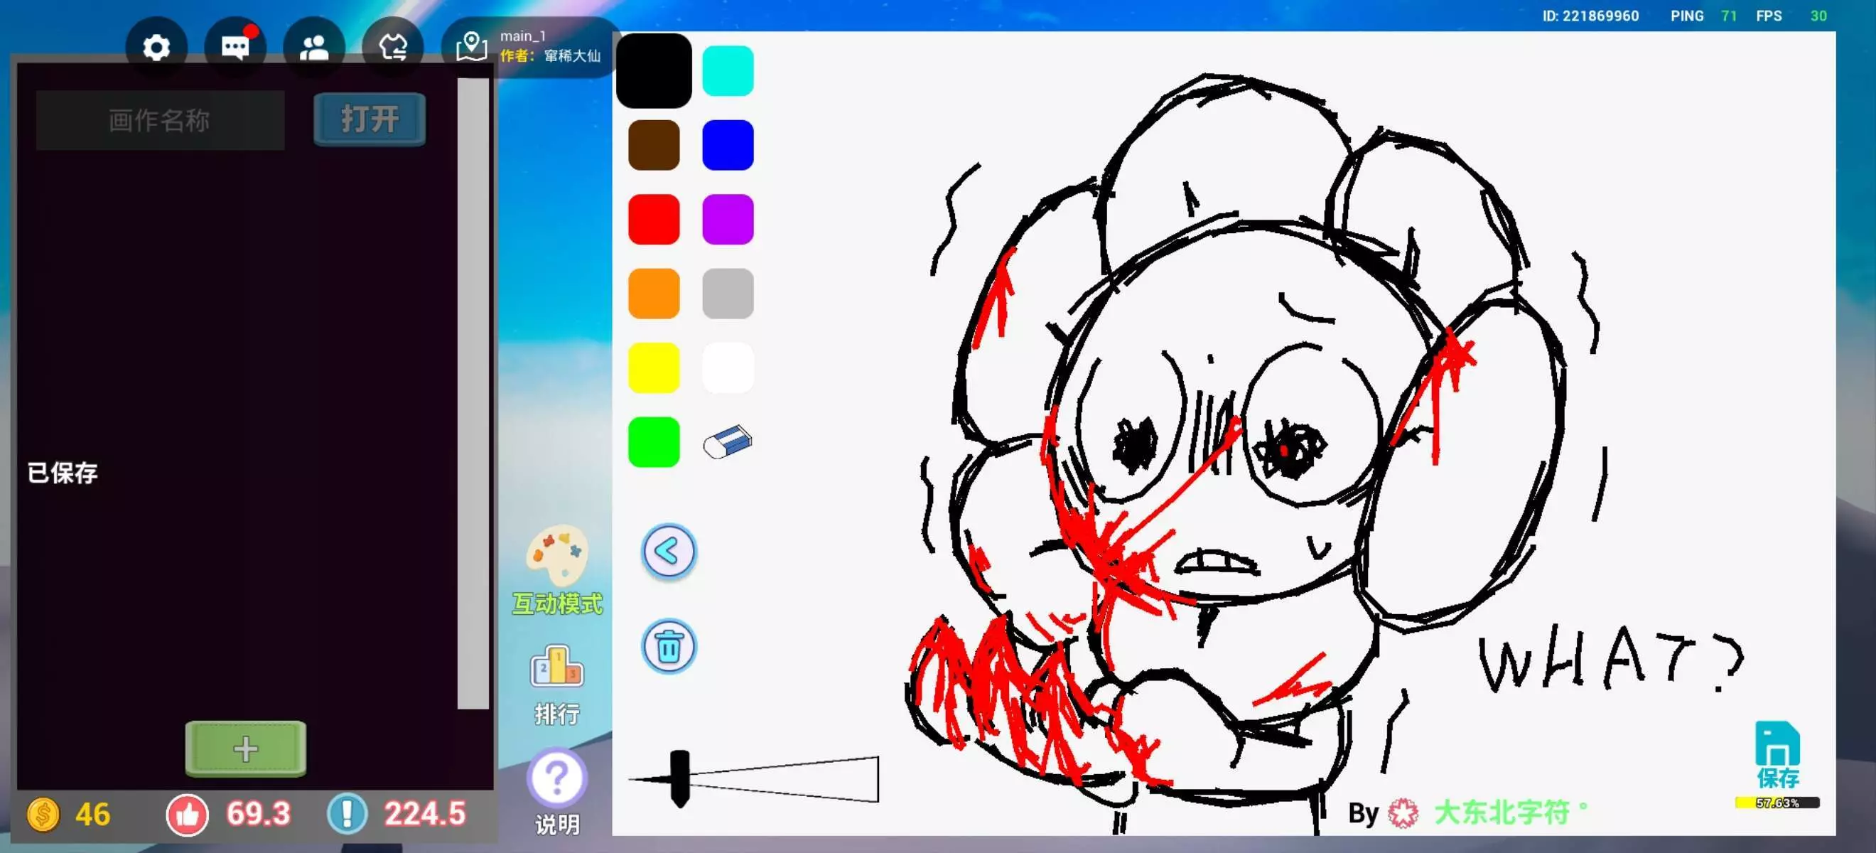Click the brush size slider handle
This screenshot has height=853, width=1876.
(x=679, y=778)
